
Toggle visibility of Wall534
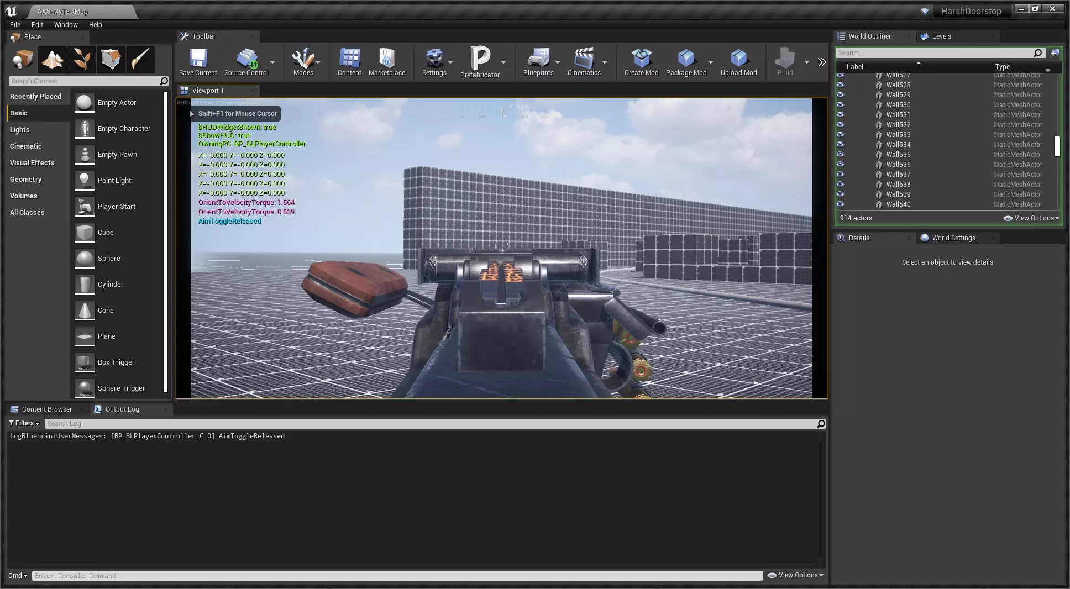click(x=840, y=145)
